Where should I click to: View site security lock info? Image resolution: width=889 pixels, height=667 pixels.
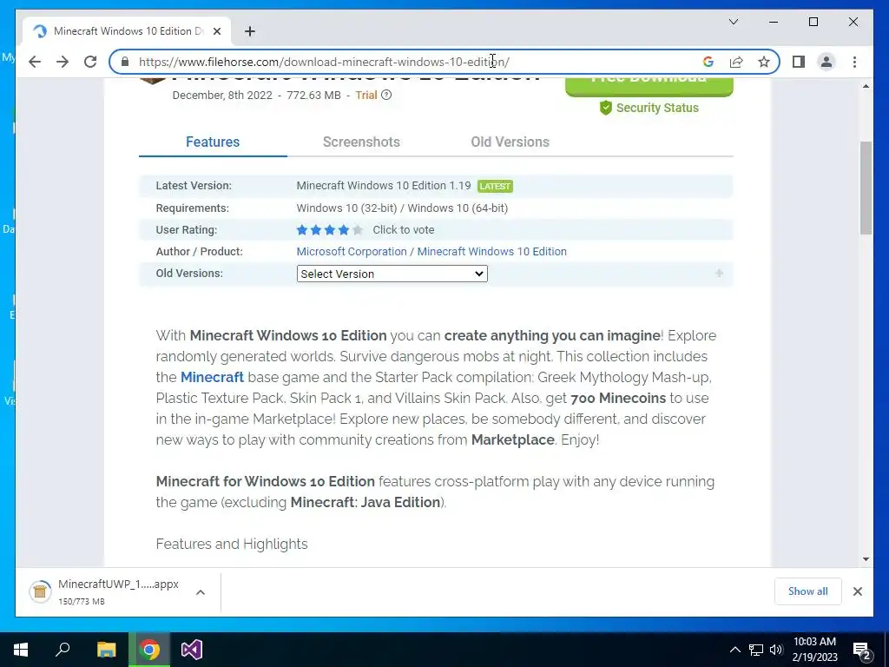(x=125, y=62)
